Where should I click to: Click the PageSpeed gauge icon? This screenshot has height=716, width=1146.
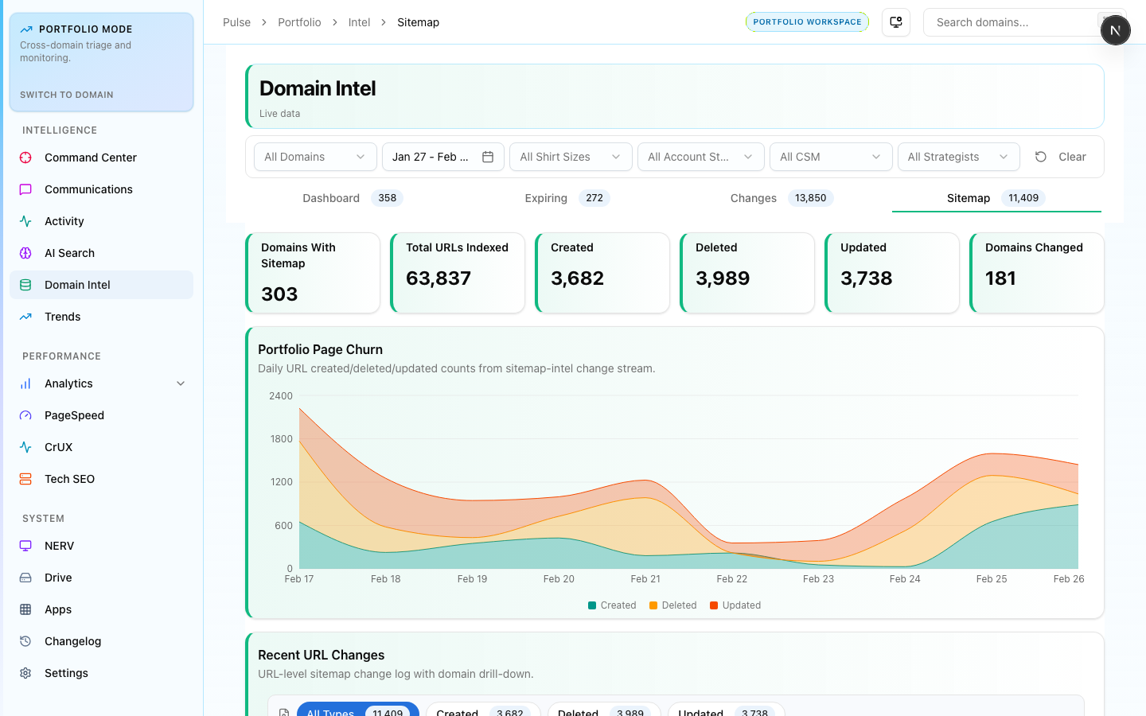[x=25, y=415]
